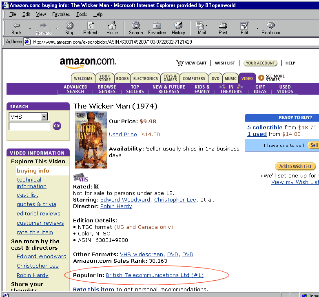This screenshot has width=319, height=297.
Task: Open Advanced Search in the purple bar
Action: [x=75, y=89]
